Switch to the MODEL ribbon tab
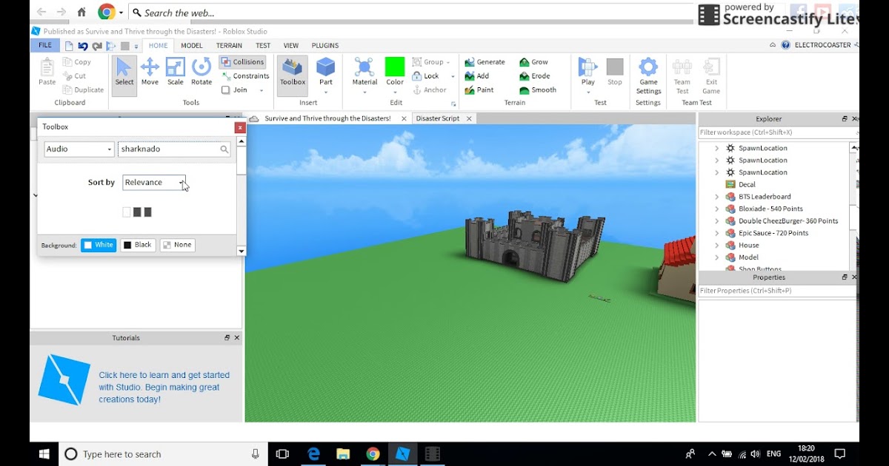This screenshot has width=889, height=466. click(x=192, y=46)
